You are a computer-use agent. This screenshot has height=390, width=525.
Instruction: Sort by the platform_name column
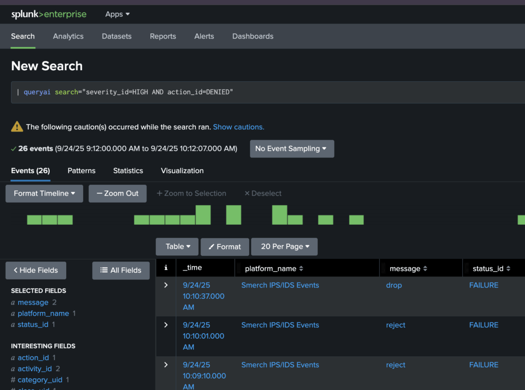[x=274, y=269]
